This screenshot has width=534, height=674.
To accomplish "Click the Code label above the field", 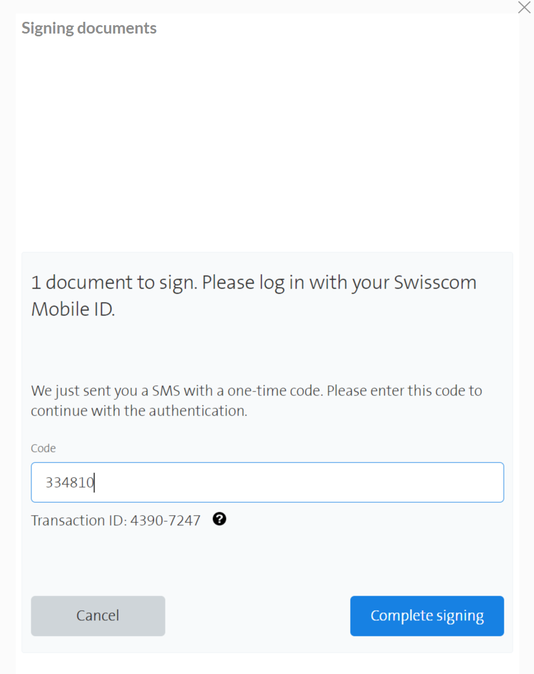I will pyautogui.click(x=43, y=448).
